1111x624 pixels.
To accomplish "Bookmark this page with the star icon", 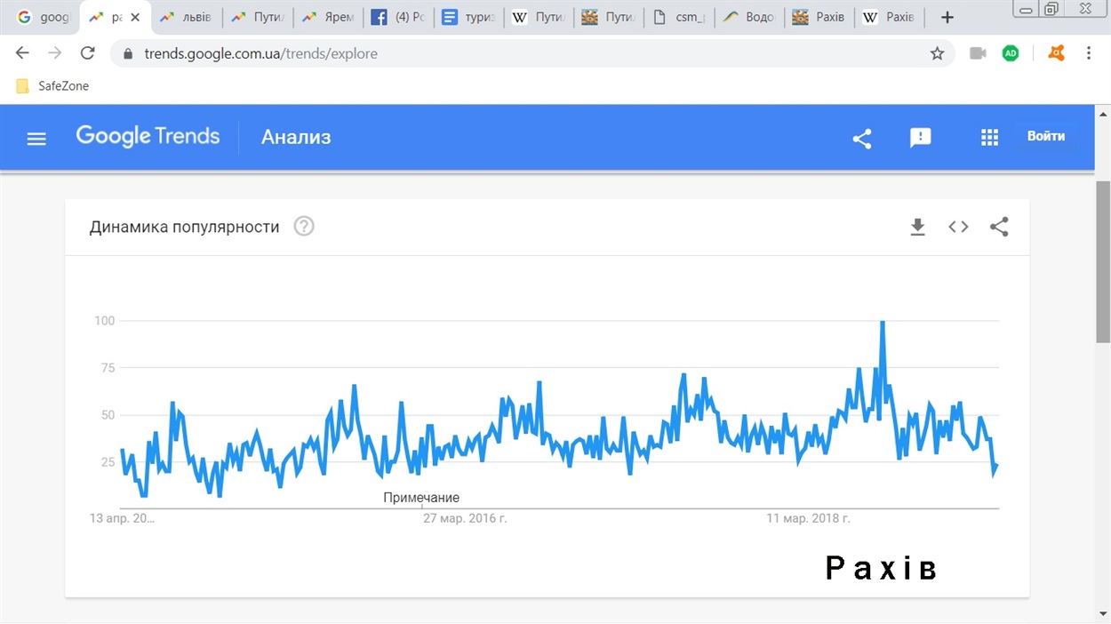I will [x=937, y=53].
